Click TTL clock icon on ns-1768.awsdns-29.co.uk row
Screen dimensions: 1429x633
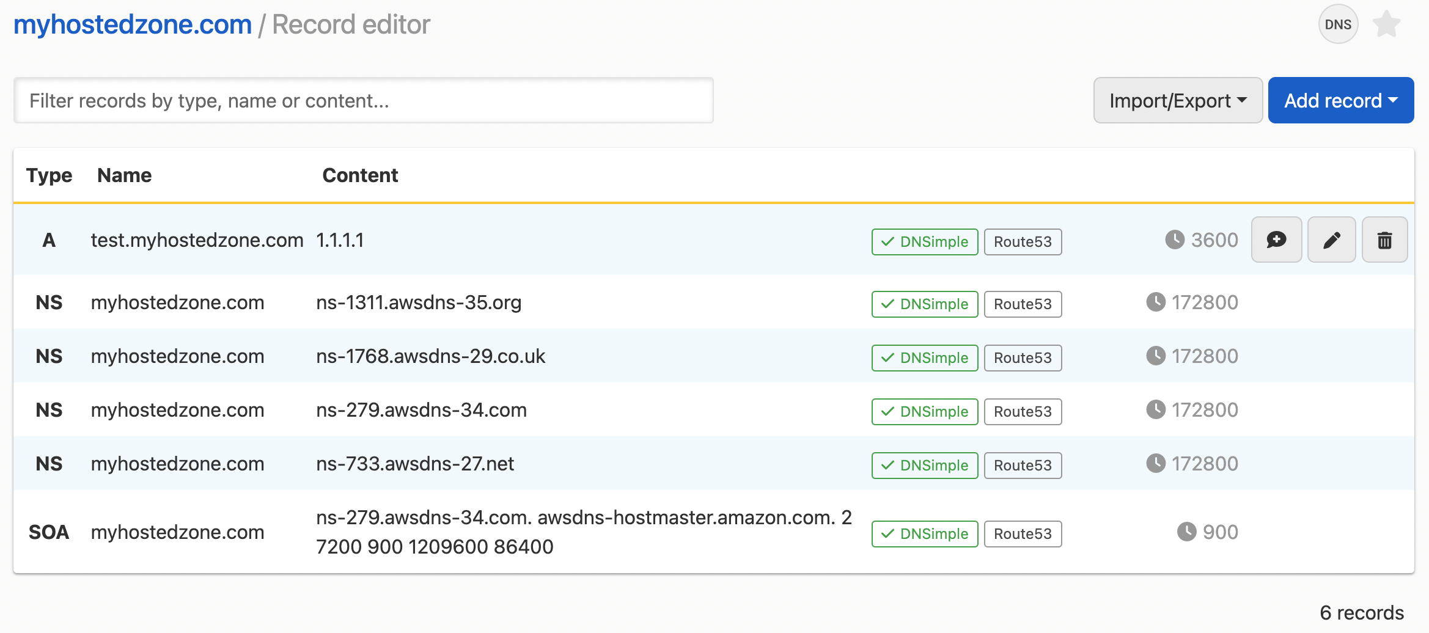pos(1155,356)
